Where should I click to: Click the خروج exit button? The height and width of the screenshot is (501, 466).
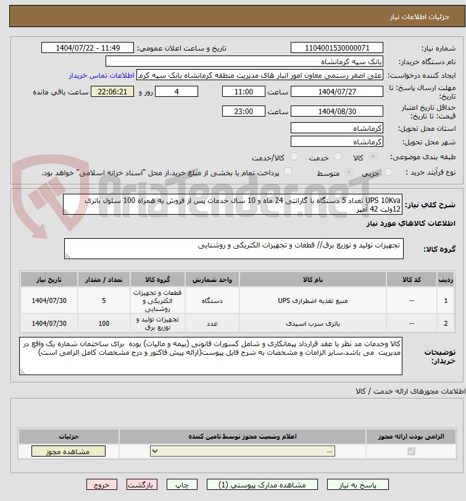coord(102,485)
